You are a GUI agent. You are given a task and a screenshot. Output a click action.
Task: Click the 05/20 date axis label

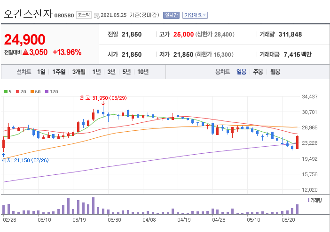point(288,220)
